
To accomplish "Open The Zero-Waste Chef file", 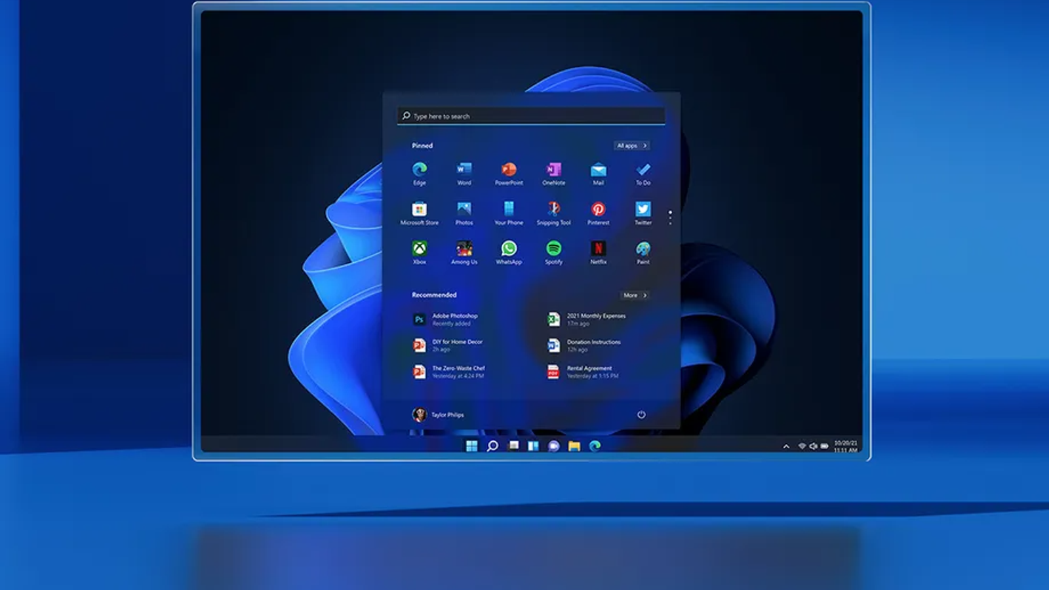I will tap(449, 372).
